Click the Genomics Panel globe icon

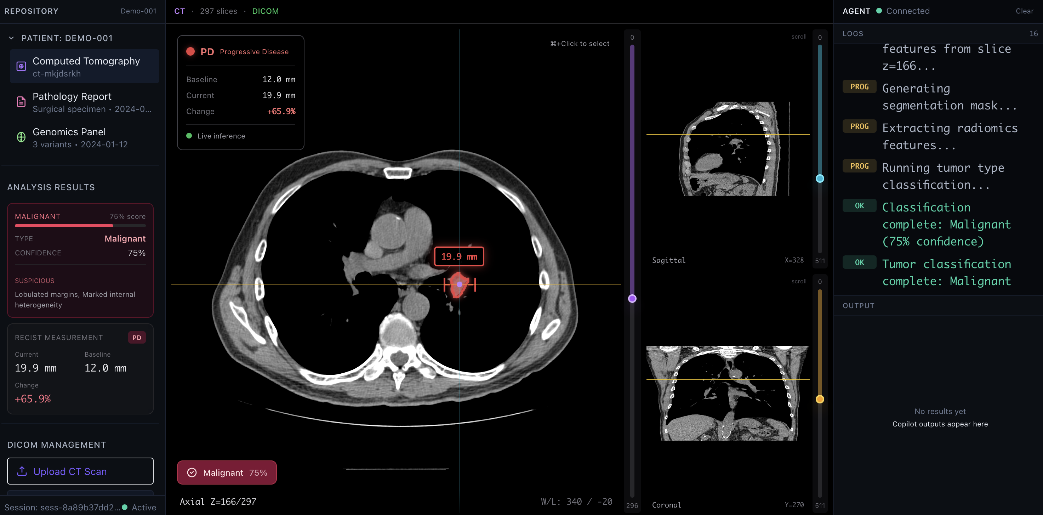(x=21, y=137)
